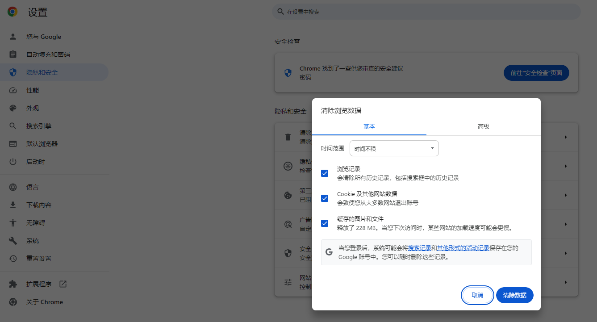
Task: Open the 时间范围 dropdown
Action: (x=393, y=148)
